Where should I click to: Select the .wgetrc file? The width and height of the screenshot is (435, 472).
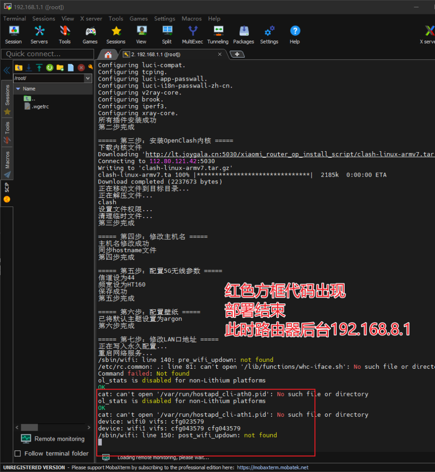pyautogui.click(x=40, y=106)
